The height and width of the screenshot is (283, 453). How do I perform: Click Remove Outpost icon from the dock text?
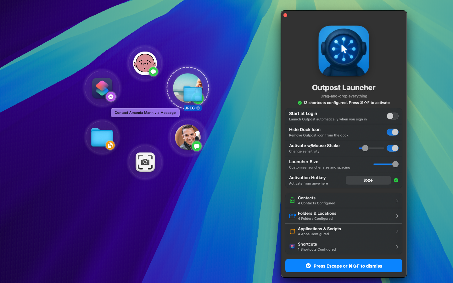319,135
